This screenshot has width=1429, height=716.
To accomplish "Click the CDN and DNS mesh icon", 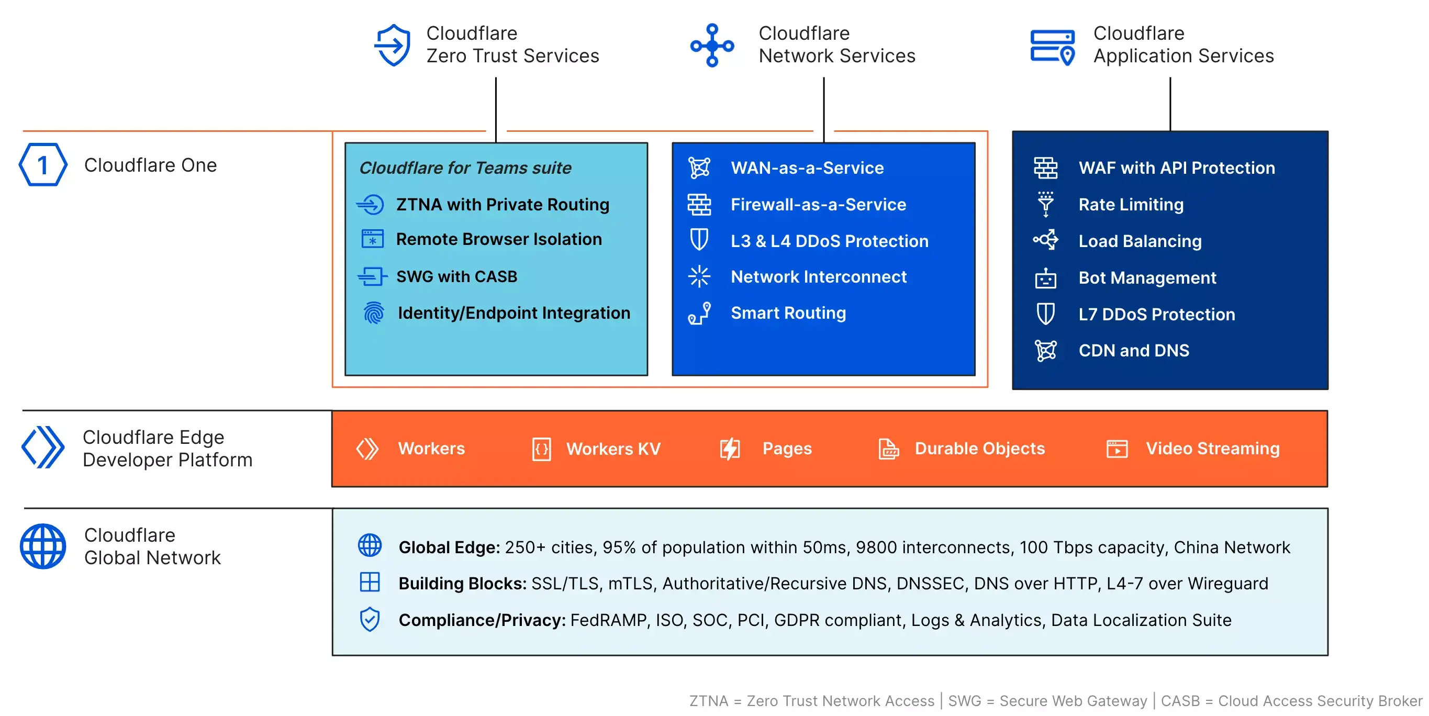I will 1046,351.
